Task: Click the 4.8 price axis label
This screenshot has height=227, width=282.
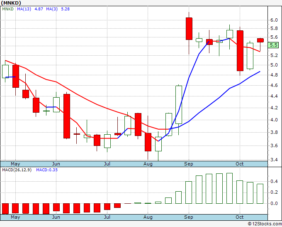Action: pos(274,75)
